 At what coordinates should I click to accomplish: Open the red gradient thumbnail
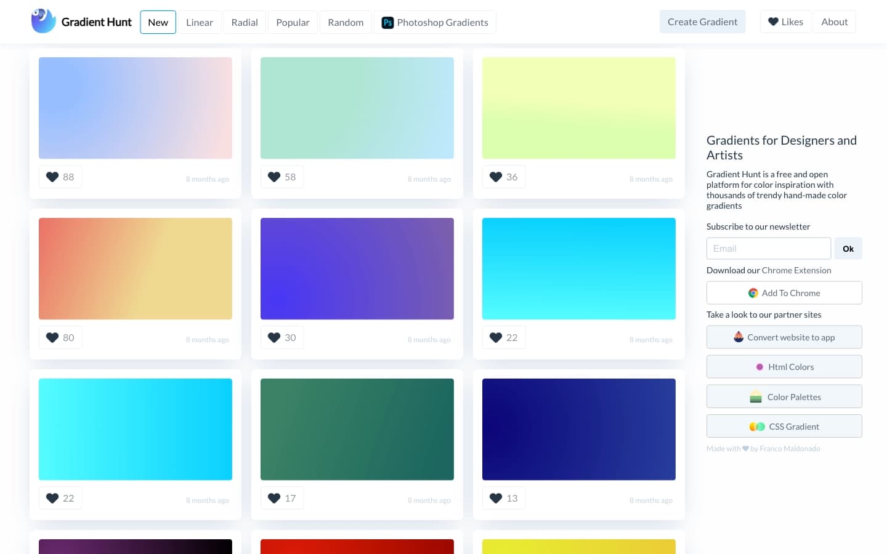click(357, 547)
